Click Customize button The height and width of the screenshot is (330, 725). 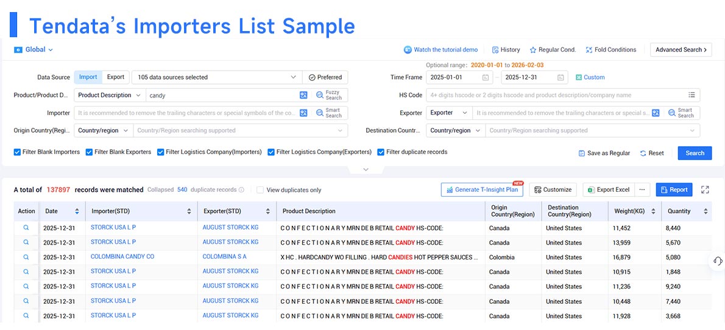point(553,189)
